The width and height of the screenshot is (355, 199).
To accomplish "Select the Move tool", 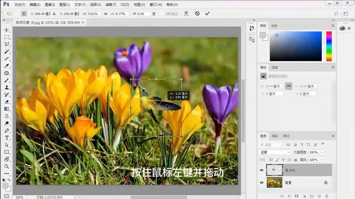I will pyautogui.click(x=7, y=30).
